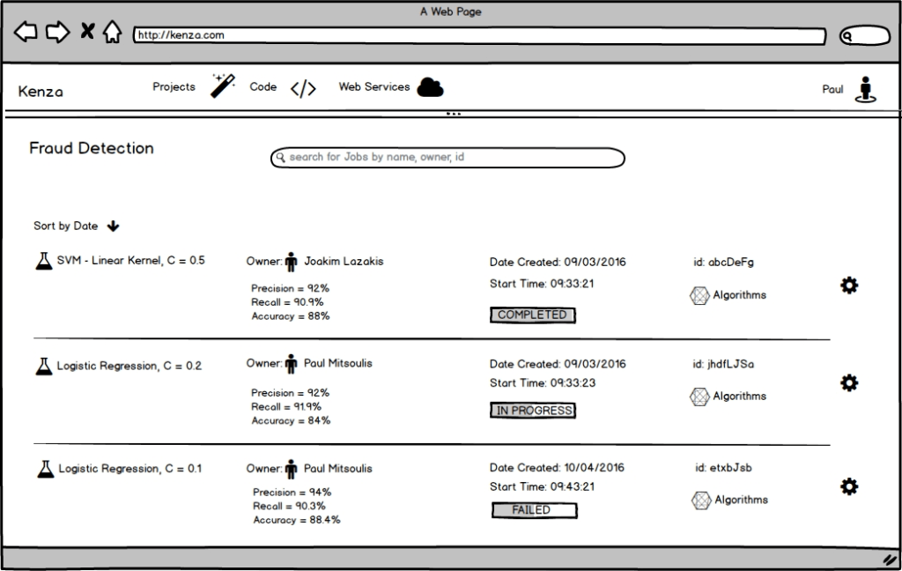This screenshot has height=571, width=902.
Task: Click the browser URL address bar
Action: click(x=479, y=36)
